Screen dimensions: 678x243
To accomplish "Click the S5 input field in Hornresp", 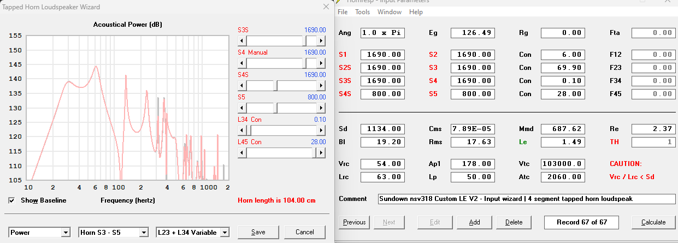I will tap(473, 94).
